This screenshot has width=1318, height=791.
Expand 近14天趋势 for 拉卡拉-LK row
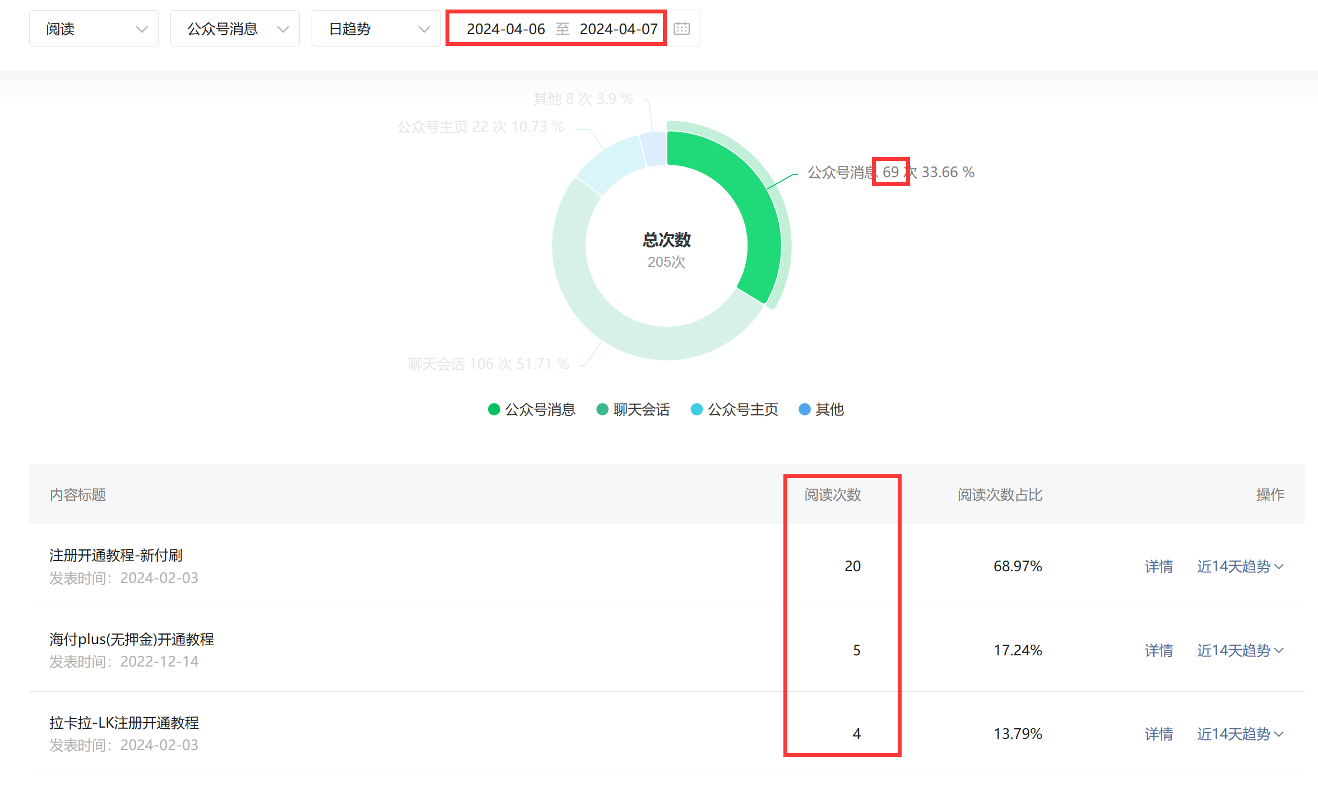pyautogui.click(x=1240, y=734)
